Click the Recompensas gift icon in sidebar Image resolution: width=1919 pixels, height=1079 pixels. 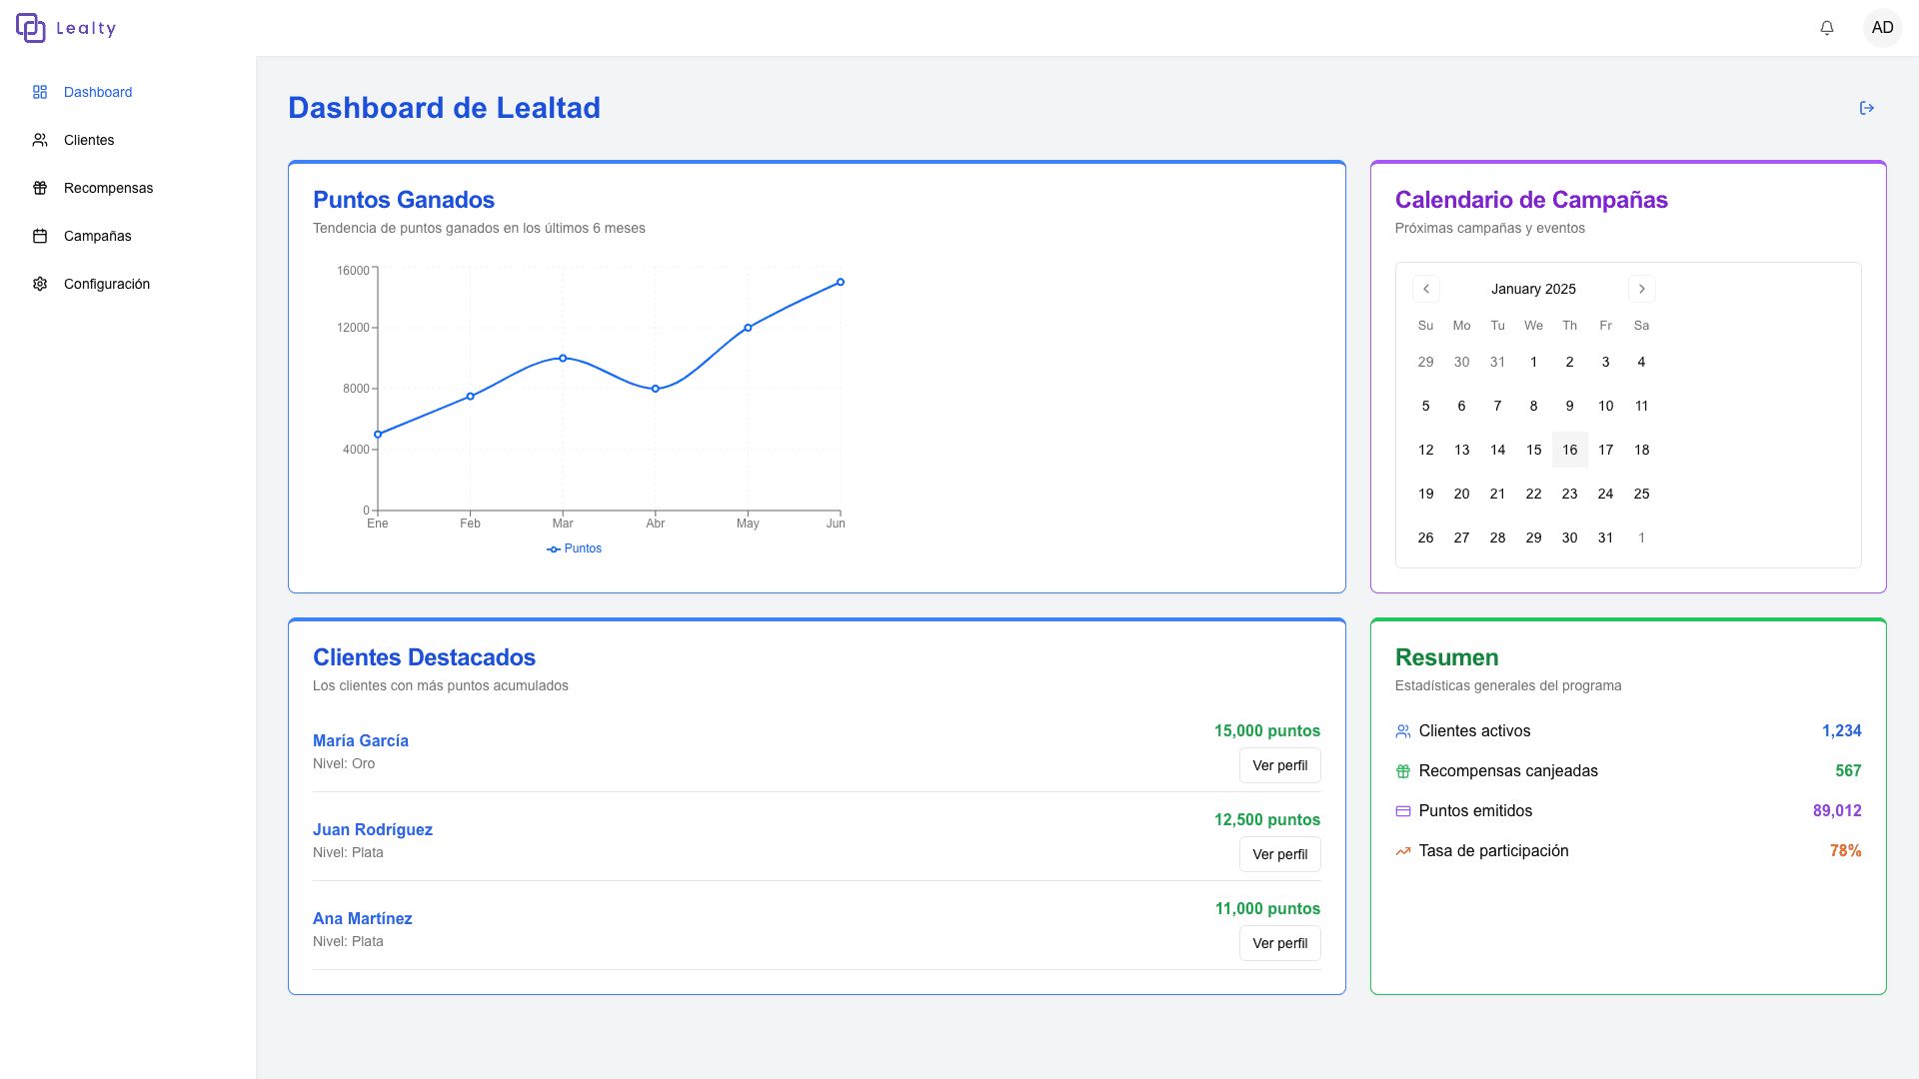(40, 188)
